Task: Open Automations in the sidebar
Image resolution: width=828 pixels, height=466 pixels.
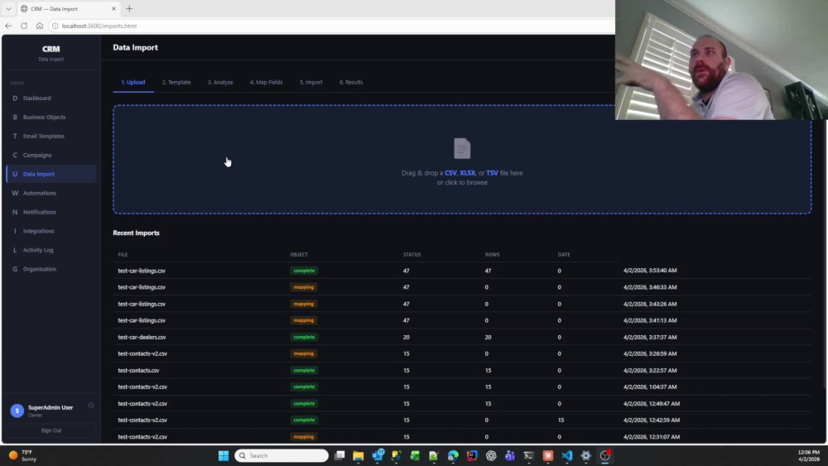Action: (x=51, y=193)
